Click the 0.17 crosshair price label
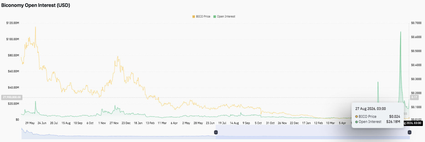The image size is (425, 142). click(x=414, y=97)
